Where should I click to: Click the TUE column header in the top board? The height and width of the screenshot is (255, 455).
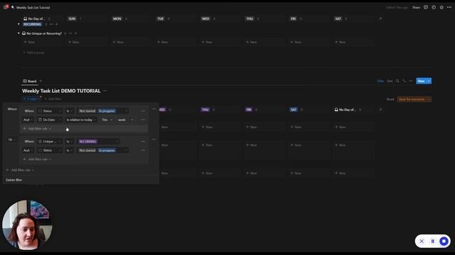pyautogui.click(x=161, y=18)
